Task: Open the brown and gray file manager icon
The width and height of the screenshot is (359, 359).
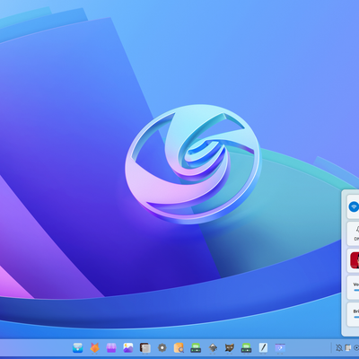Action: coord(145,347)
